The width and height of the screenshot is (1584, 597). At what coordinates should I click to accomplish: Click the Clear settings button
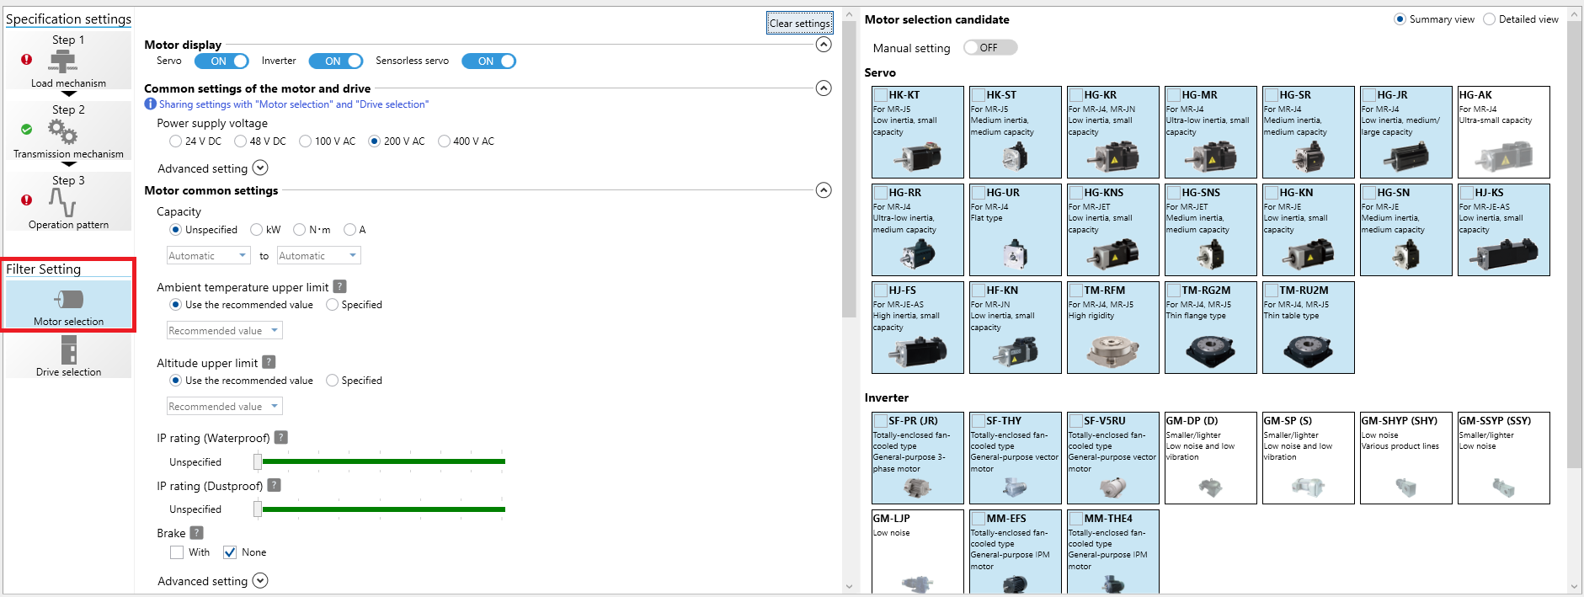[800, 23]
